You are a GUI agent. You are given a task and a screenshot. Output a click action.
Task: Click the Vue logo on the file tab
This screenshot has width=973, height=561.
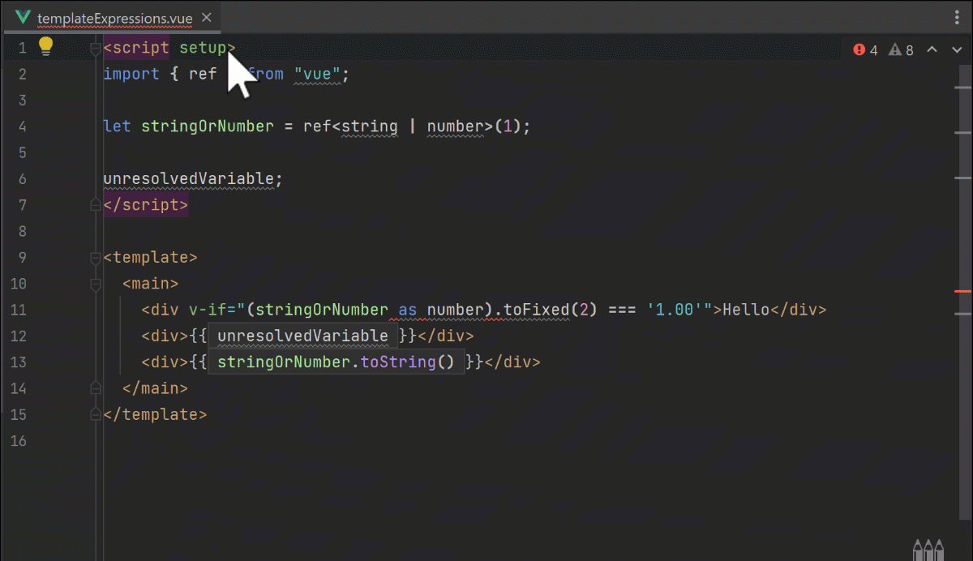pos(22,15)
